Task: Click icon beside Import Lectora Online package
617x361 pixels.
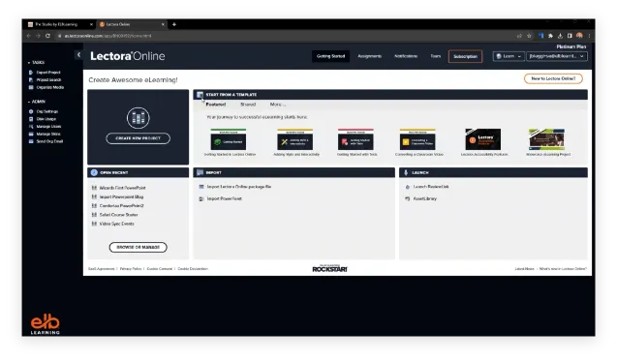Action: click(x=201, y=187)
